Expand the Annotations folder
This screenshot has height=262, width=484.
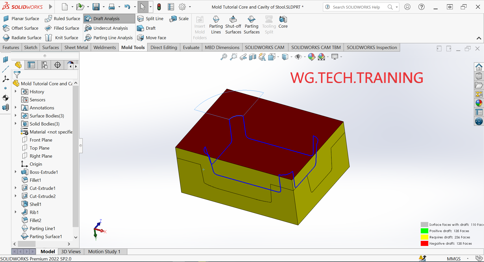(16, 108)
